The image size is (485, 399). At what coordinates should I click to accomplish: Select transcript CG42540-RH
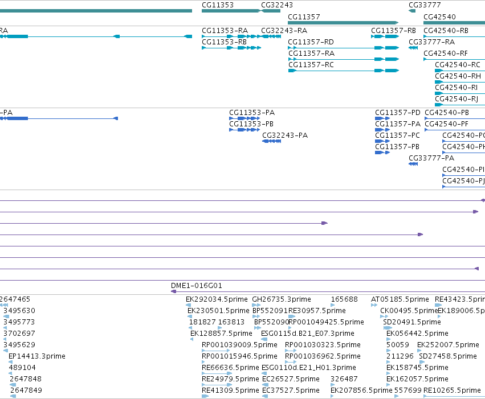[x=460, y=82]
